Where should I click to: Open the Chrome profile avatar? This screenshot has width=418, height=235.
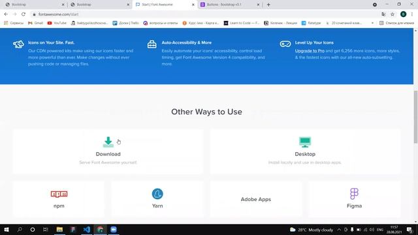pyautogui.click(x=404, y=14)
